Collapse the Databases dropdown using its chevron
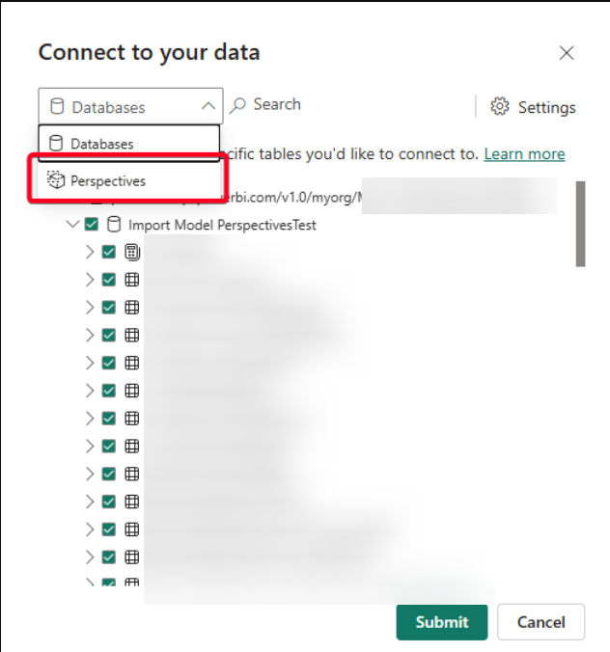 tap(208, 106)
